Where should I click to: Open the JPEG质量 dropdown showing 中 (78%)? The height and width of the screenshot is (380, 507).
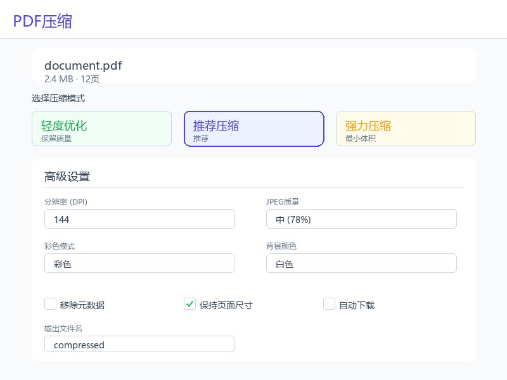(361, 219)
